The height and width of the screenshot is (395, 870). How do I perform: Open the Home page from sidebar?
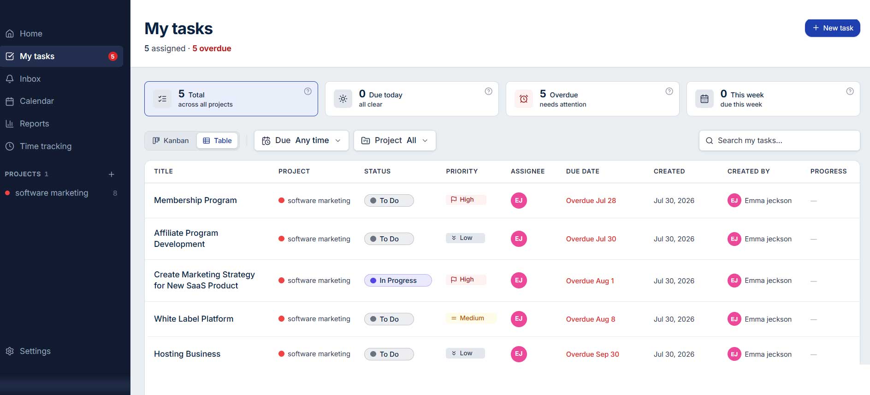pos(31,34)
